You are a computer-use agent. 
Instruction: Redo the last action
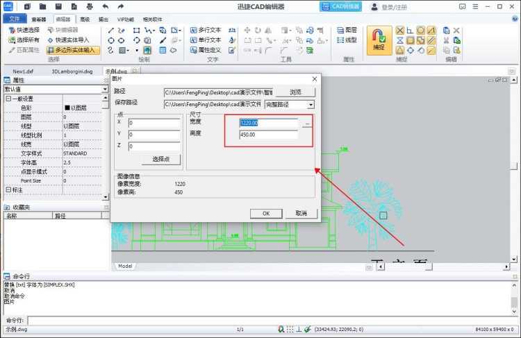pos(121,6)
